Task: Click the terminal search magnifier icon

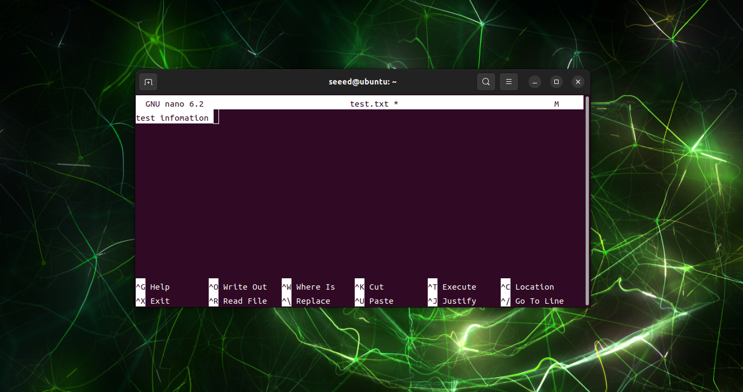Action: [x=486, y=82]
